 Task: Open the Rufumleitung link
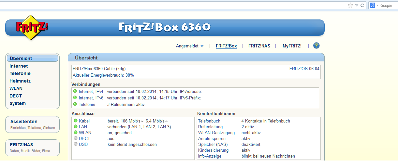click(211, 127)
